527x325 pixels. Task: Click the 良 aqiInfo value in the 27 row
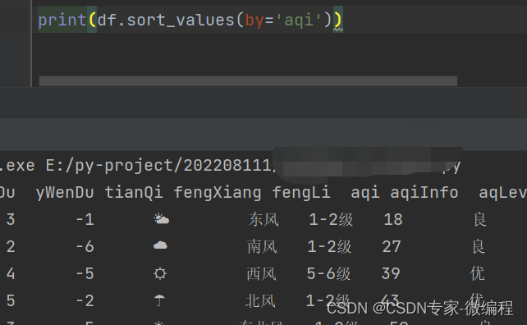(479, 247)
